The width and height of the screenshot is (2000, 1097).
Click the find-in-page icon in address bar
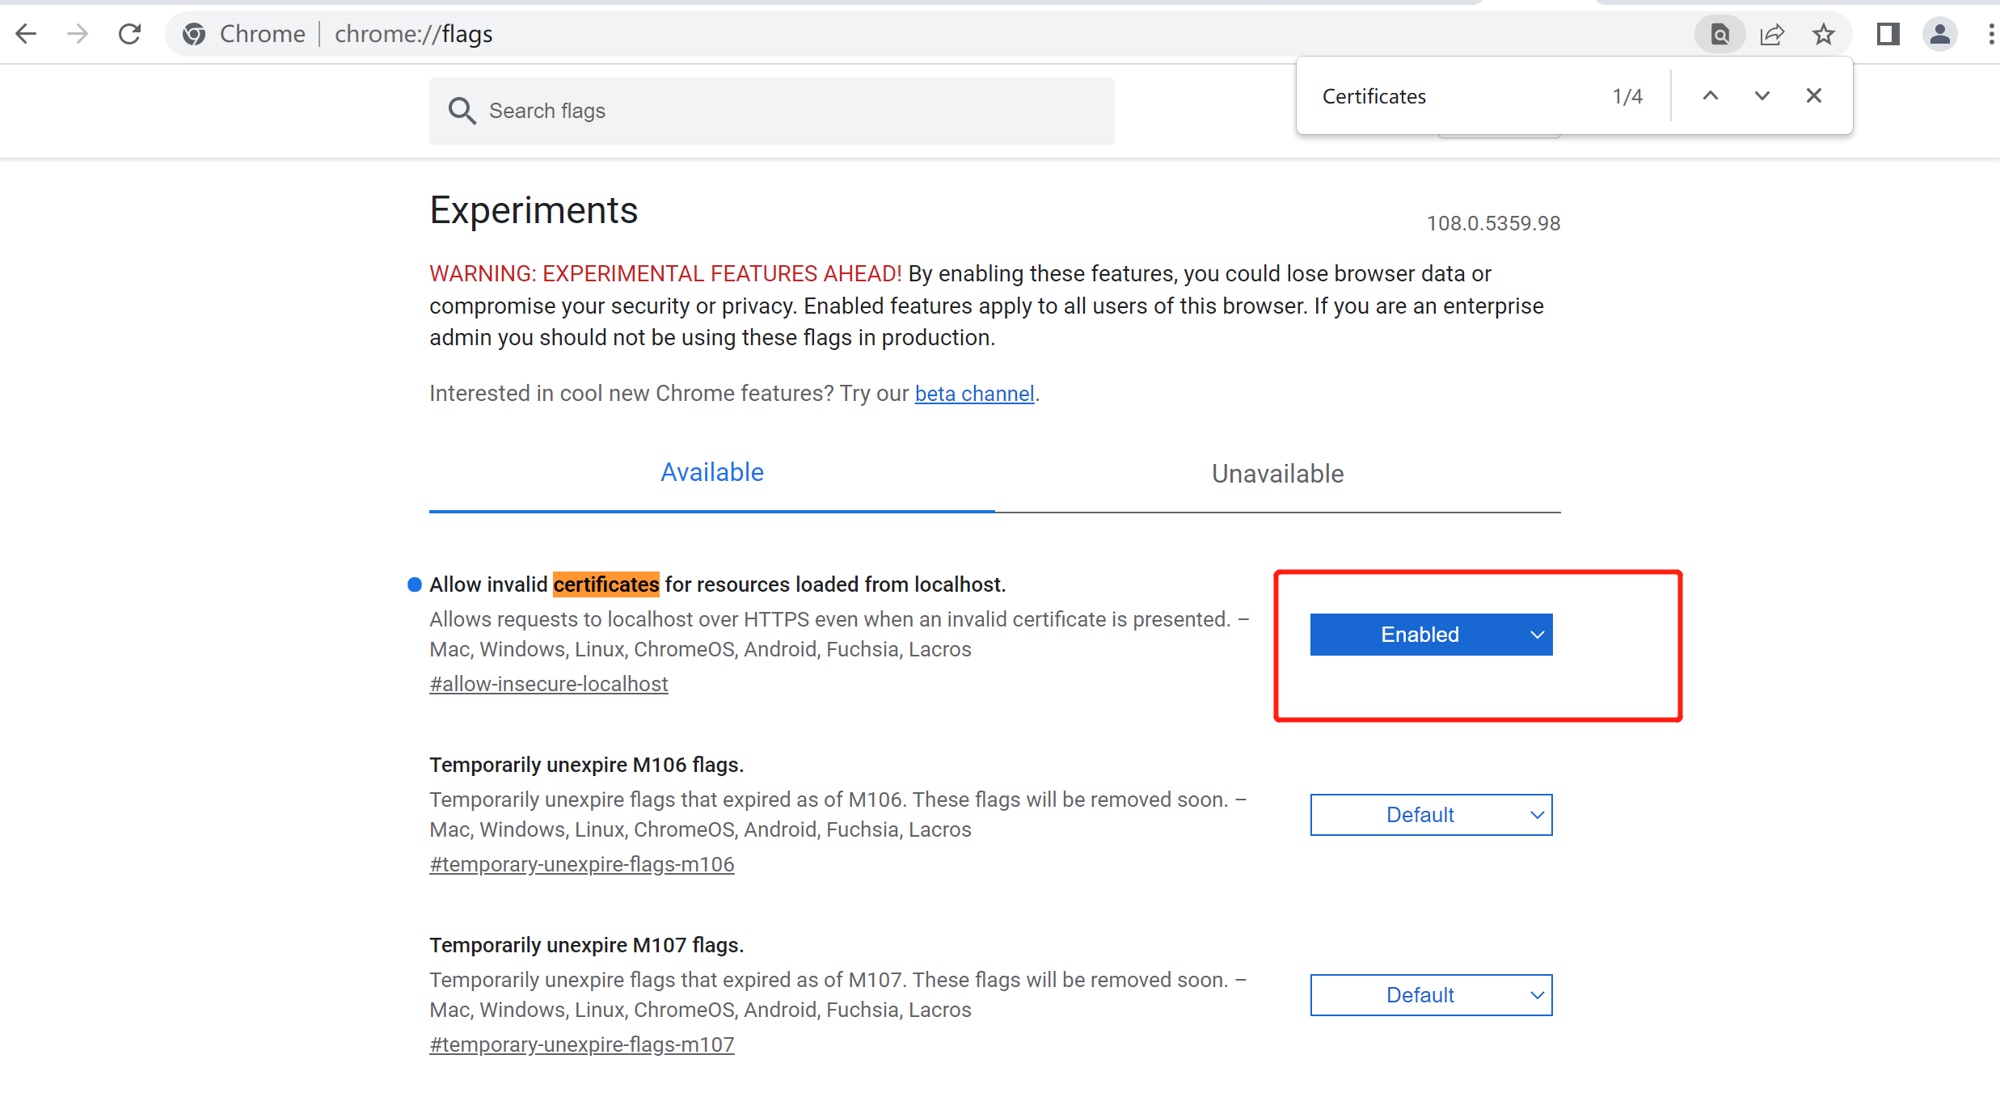click(1719, 34)
